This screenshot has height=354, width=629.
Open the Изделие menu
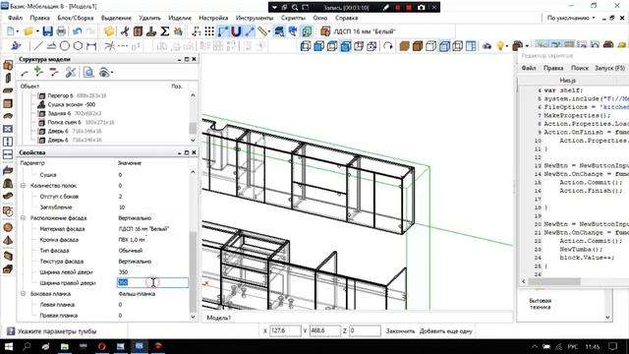point(180,18)
